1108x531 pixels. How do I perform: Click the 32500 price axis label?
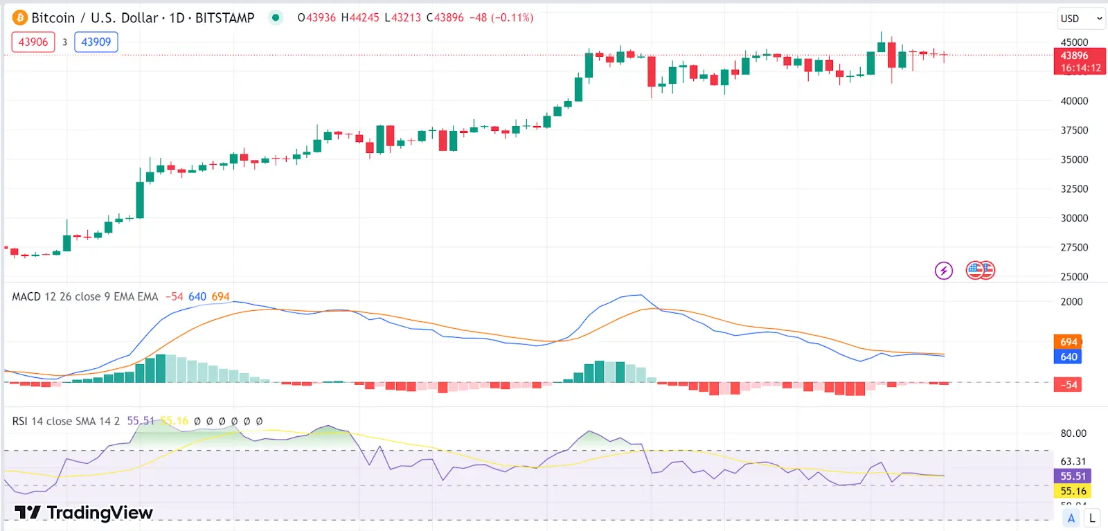1074,189
